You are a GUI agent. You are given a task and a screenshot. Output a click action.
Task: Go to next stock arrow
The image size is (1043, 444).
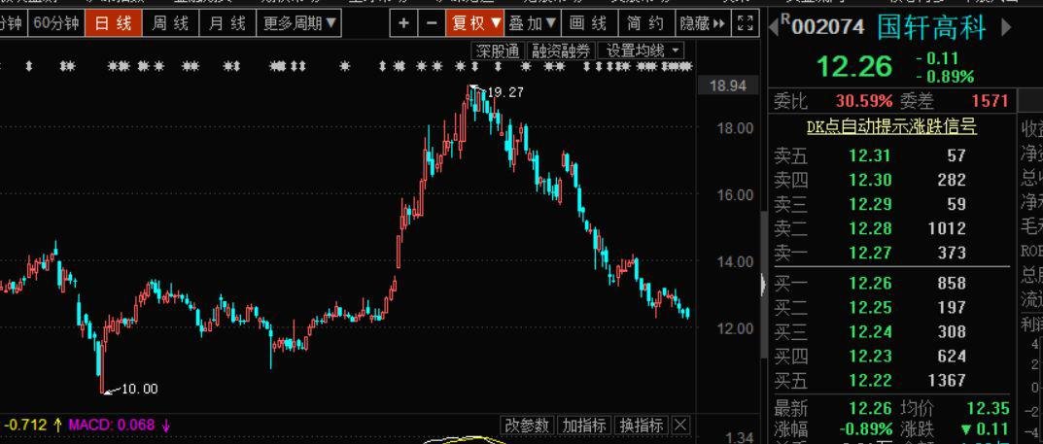[x=1006, y=27]
